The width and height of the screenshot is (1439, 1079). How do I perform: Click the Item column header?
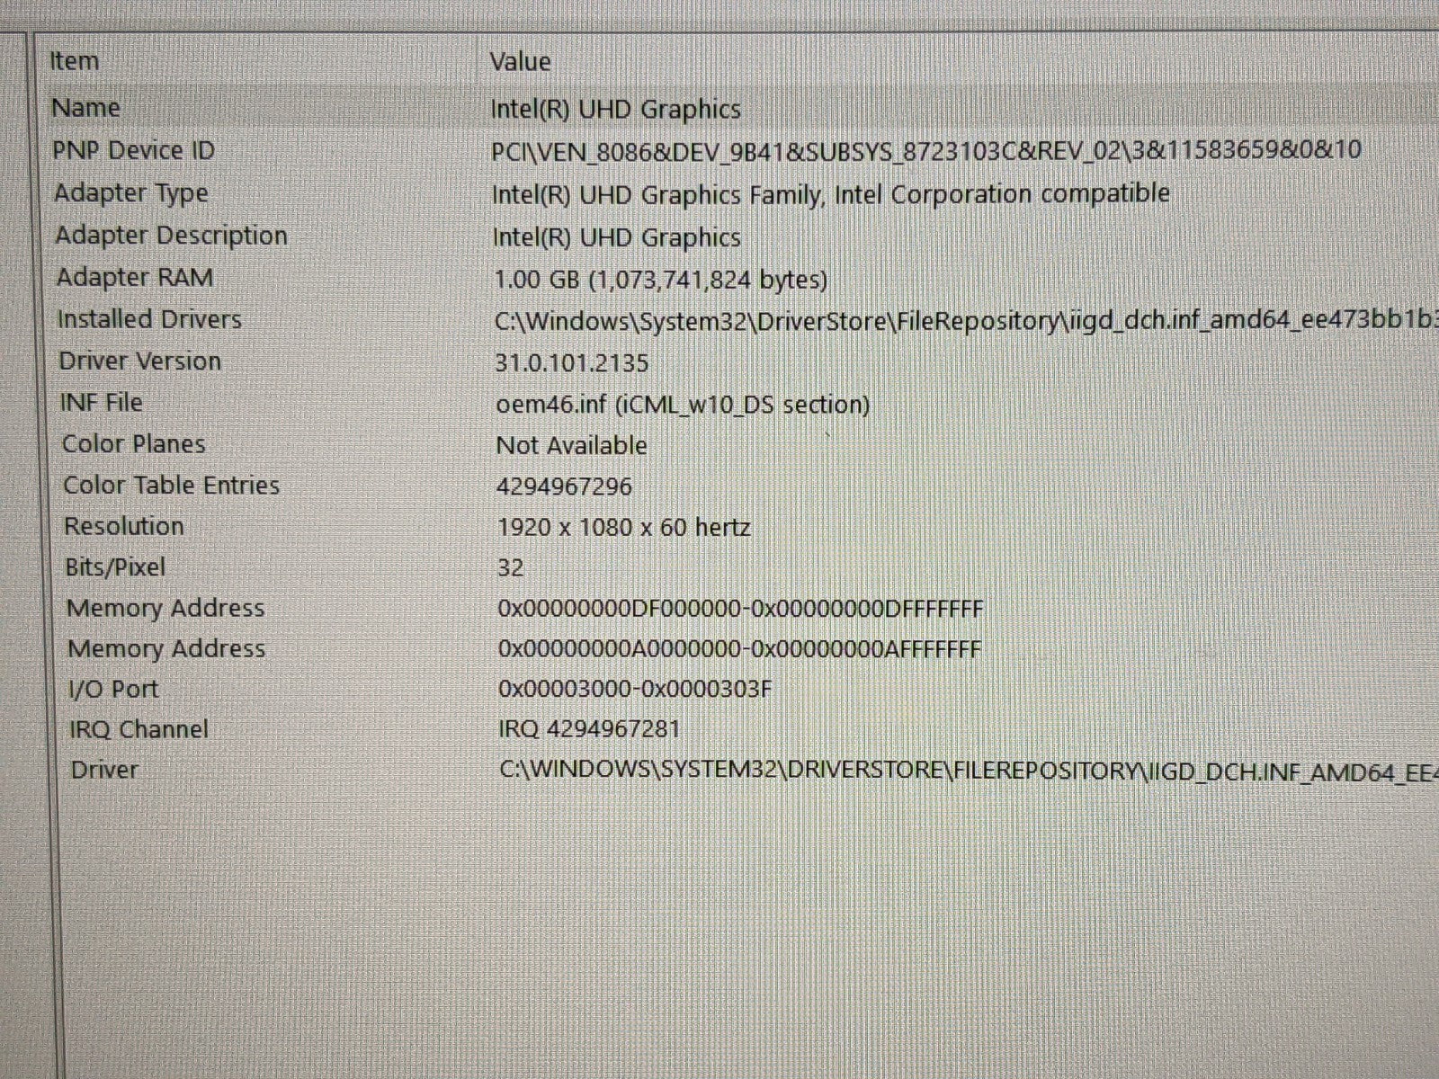point(75,61)
